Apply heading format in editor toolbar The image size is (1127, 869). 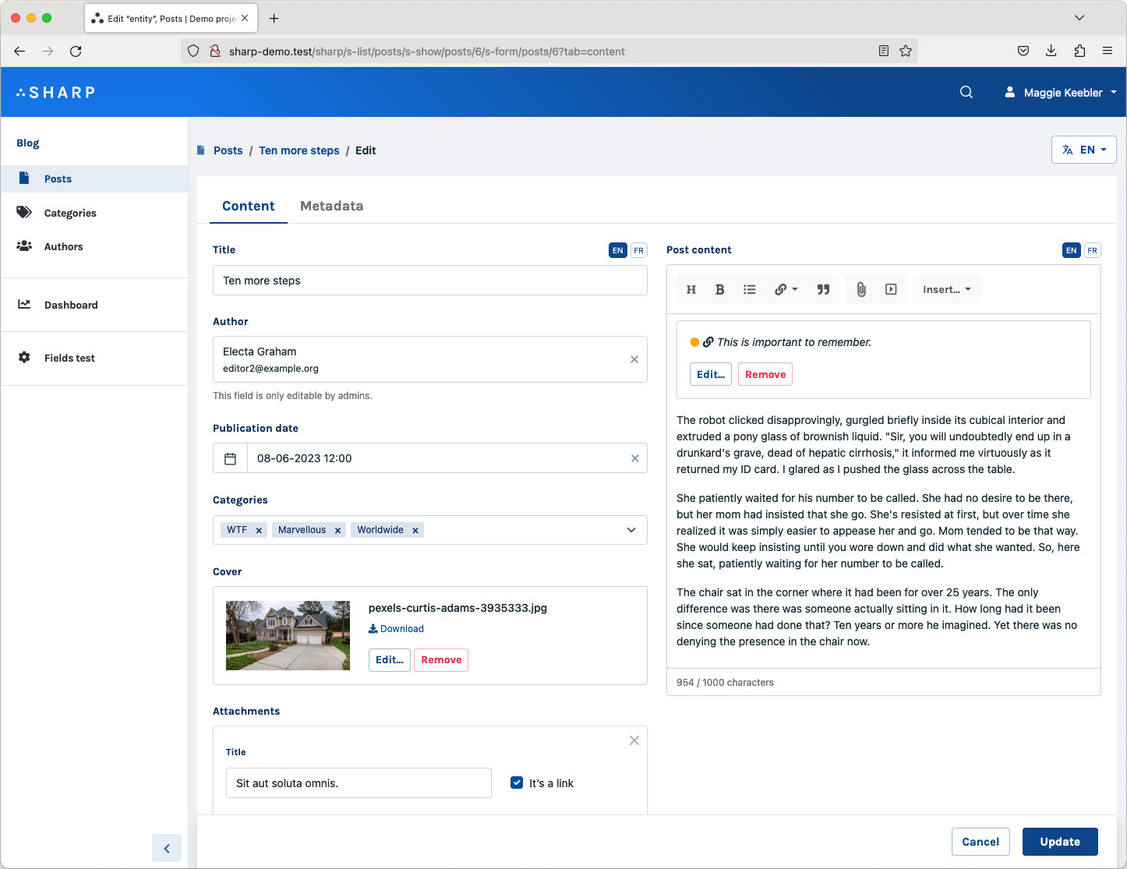pos(691,289)
